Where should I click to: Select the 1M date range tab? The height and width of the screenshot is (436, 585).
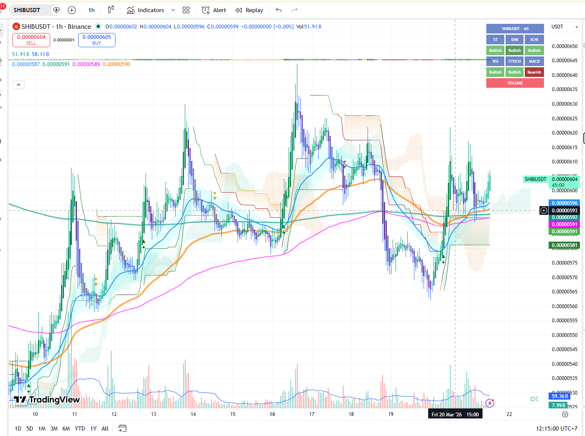pos(42,428)
